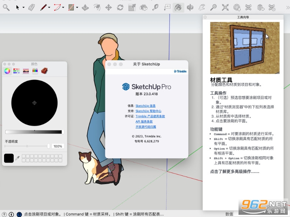Click 点击了解更多高级操作 in the Instructor panel

[234, 171]
